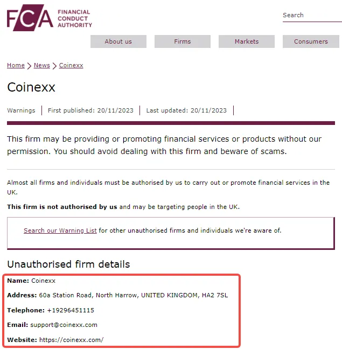Click the Coinexx breadcrumb link
This screenshot has width=342, height=349.
click(71, 65)
